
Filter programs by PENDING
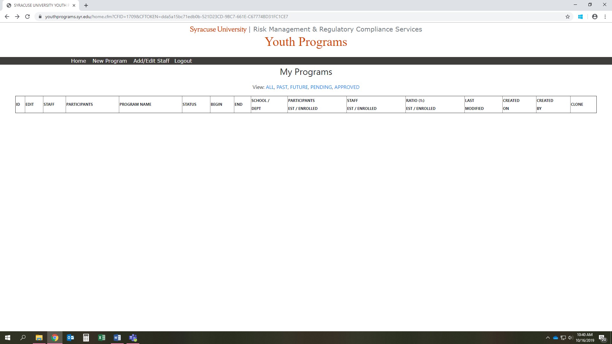(321, 87)
